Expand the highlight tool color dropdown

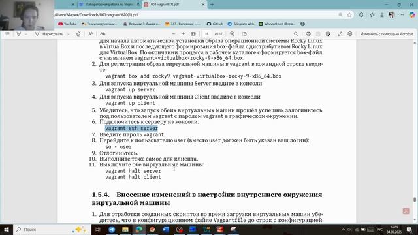pyautogui.click(x=26, y=34)
